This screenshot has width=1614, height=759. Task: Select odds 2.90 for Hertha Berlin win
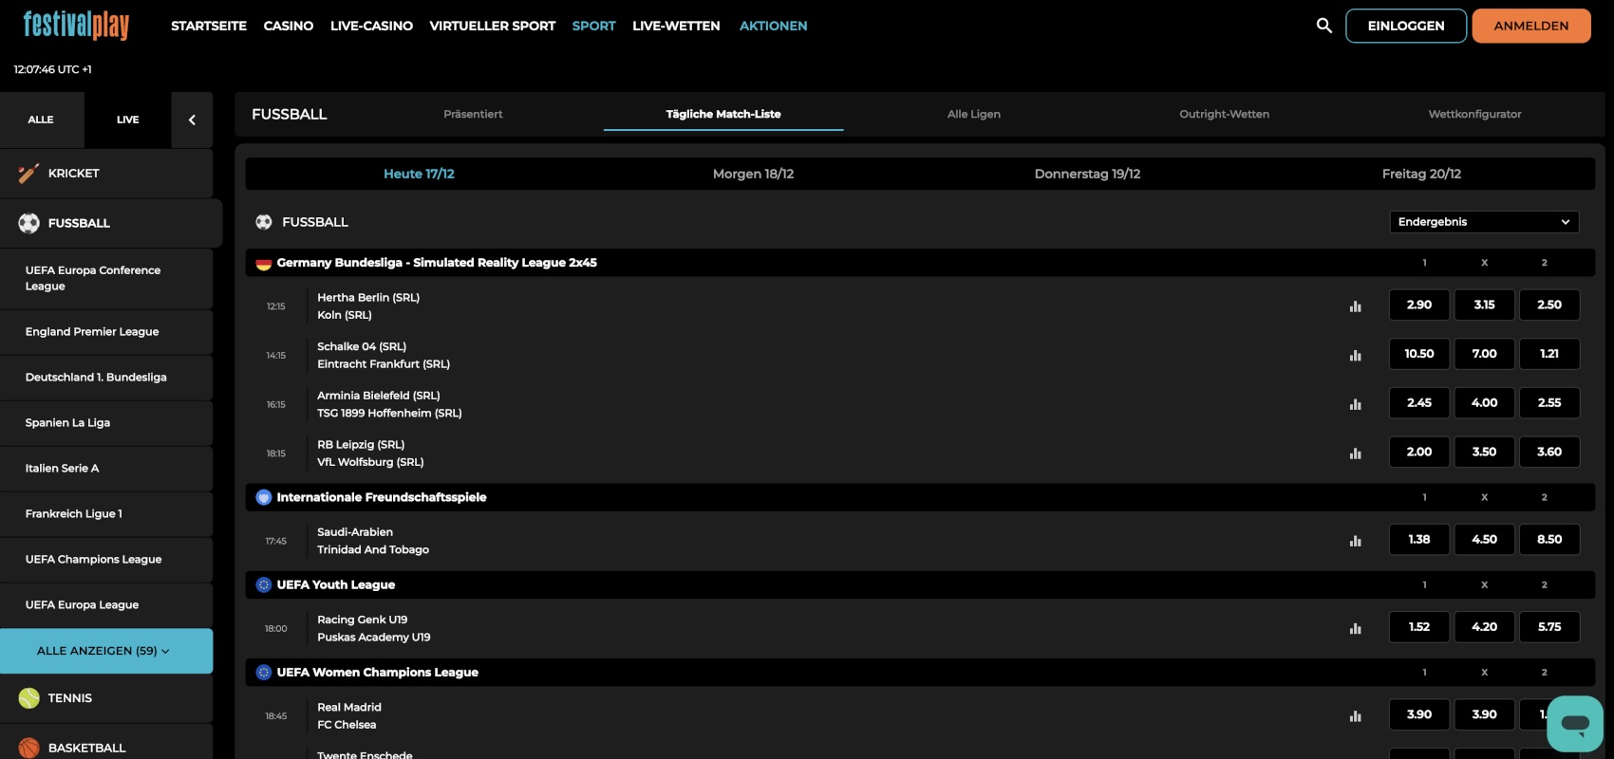pos(1418,305)
